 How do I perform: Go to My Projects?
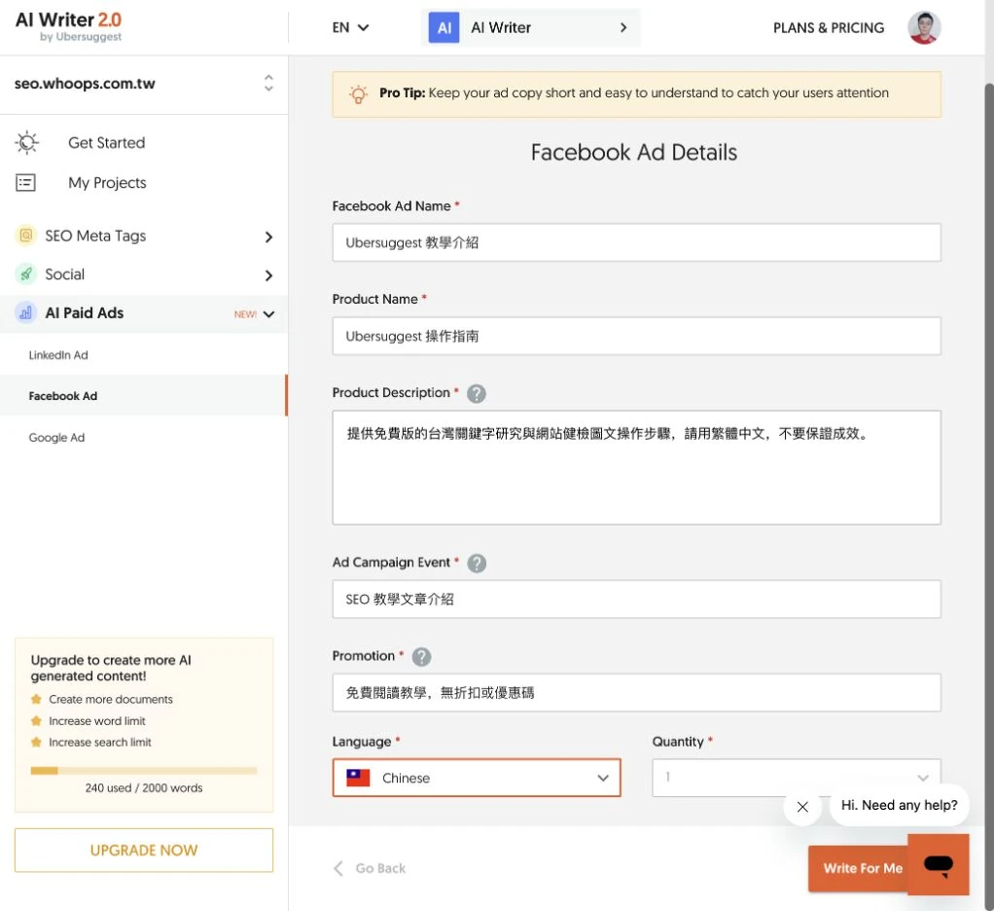(107, 183)
